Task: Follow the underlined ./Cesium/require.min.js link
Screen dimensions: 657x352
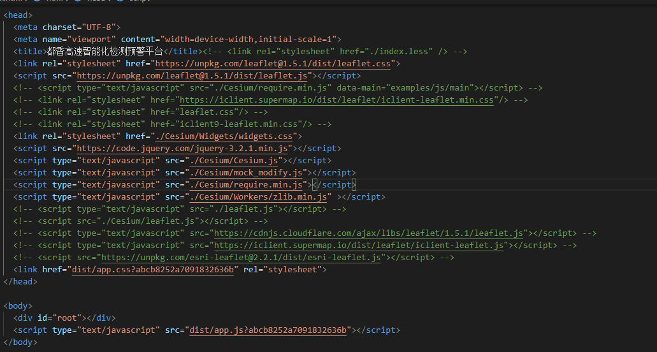Action: click(246, 185)
